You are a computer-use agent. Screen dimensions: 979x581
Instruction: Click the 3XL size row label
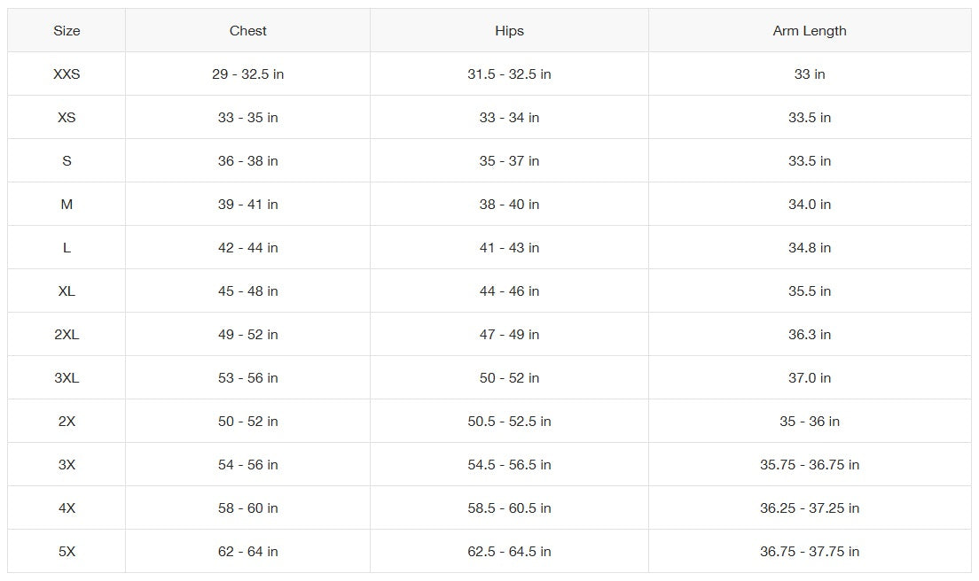pyautogui.click(x=67, y=378)
